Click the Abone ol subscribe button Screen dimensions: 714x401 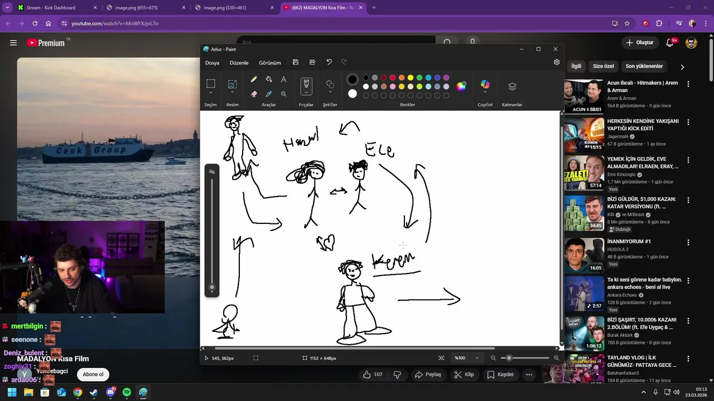[93, 374]
